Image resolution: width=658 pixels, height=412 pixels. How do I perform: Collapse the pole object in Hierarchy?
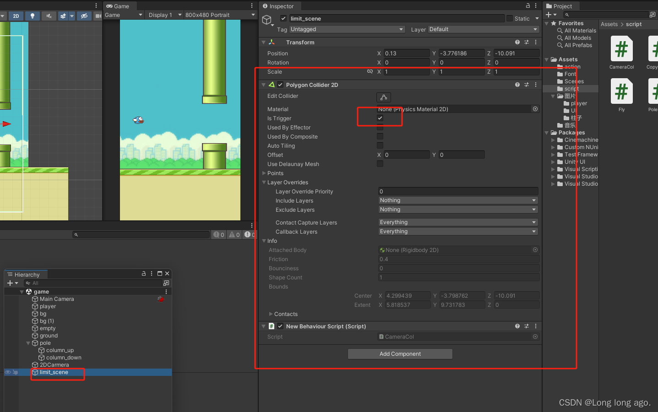(x=28, y=343)
